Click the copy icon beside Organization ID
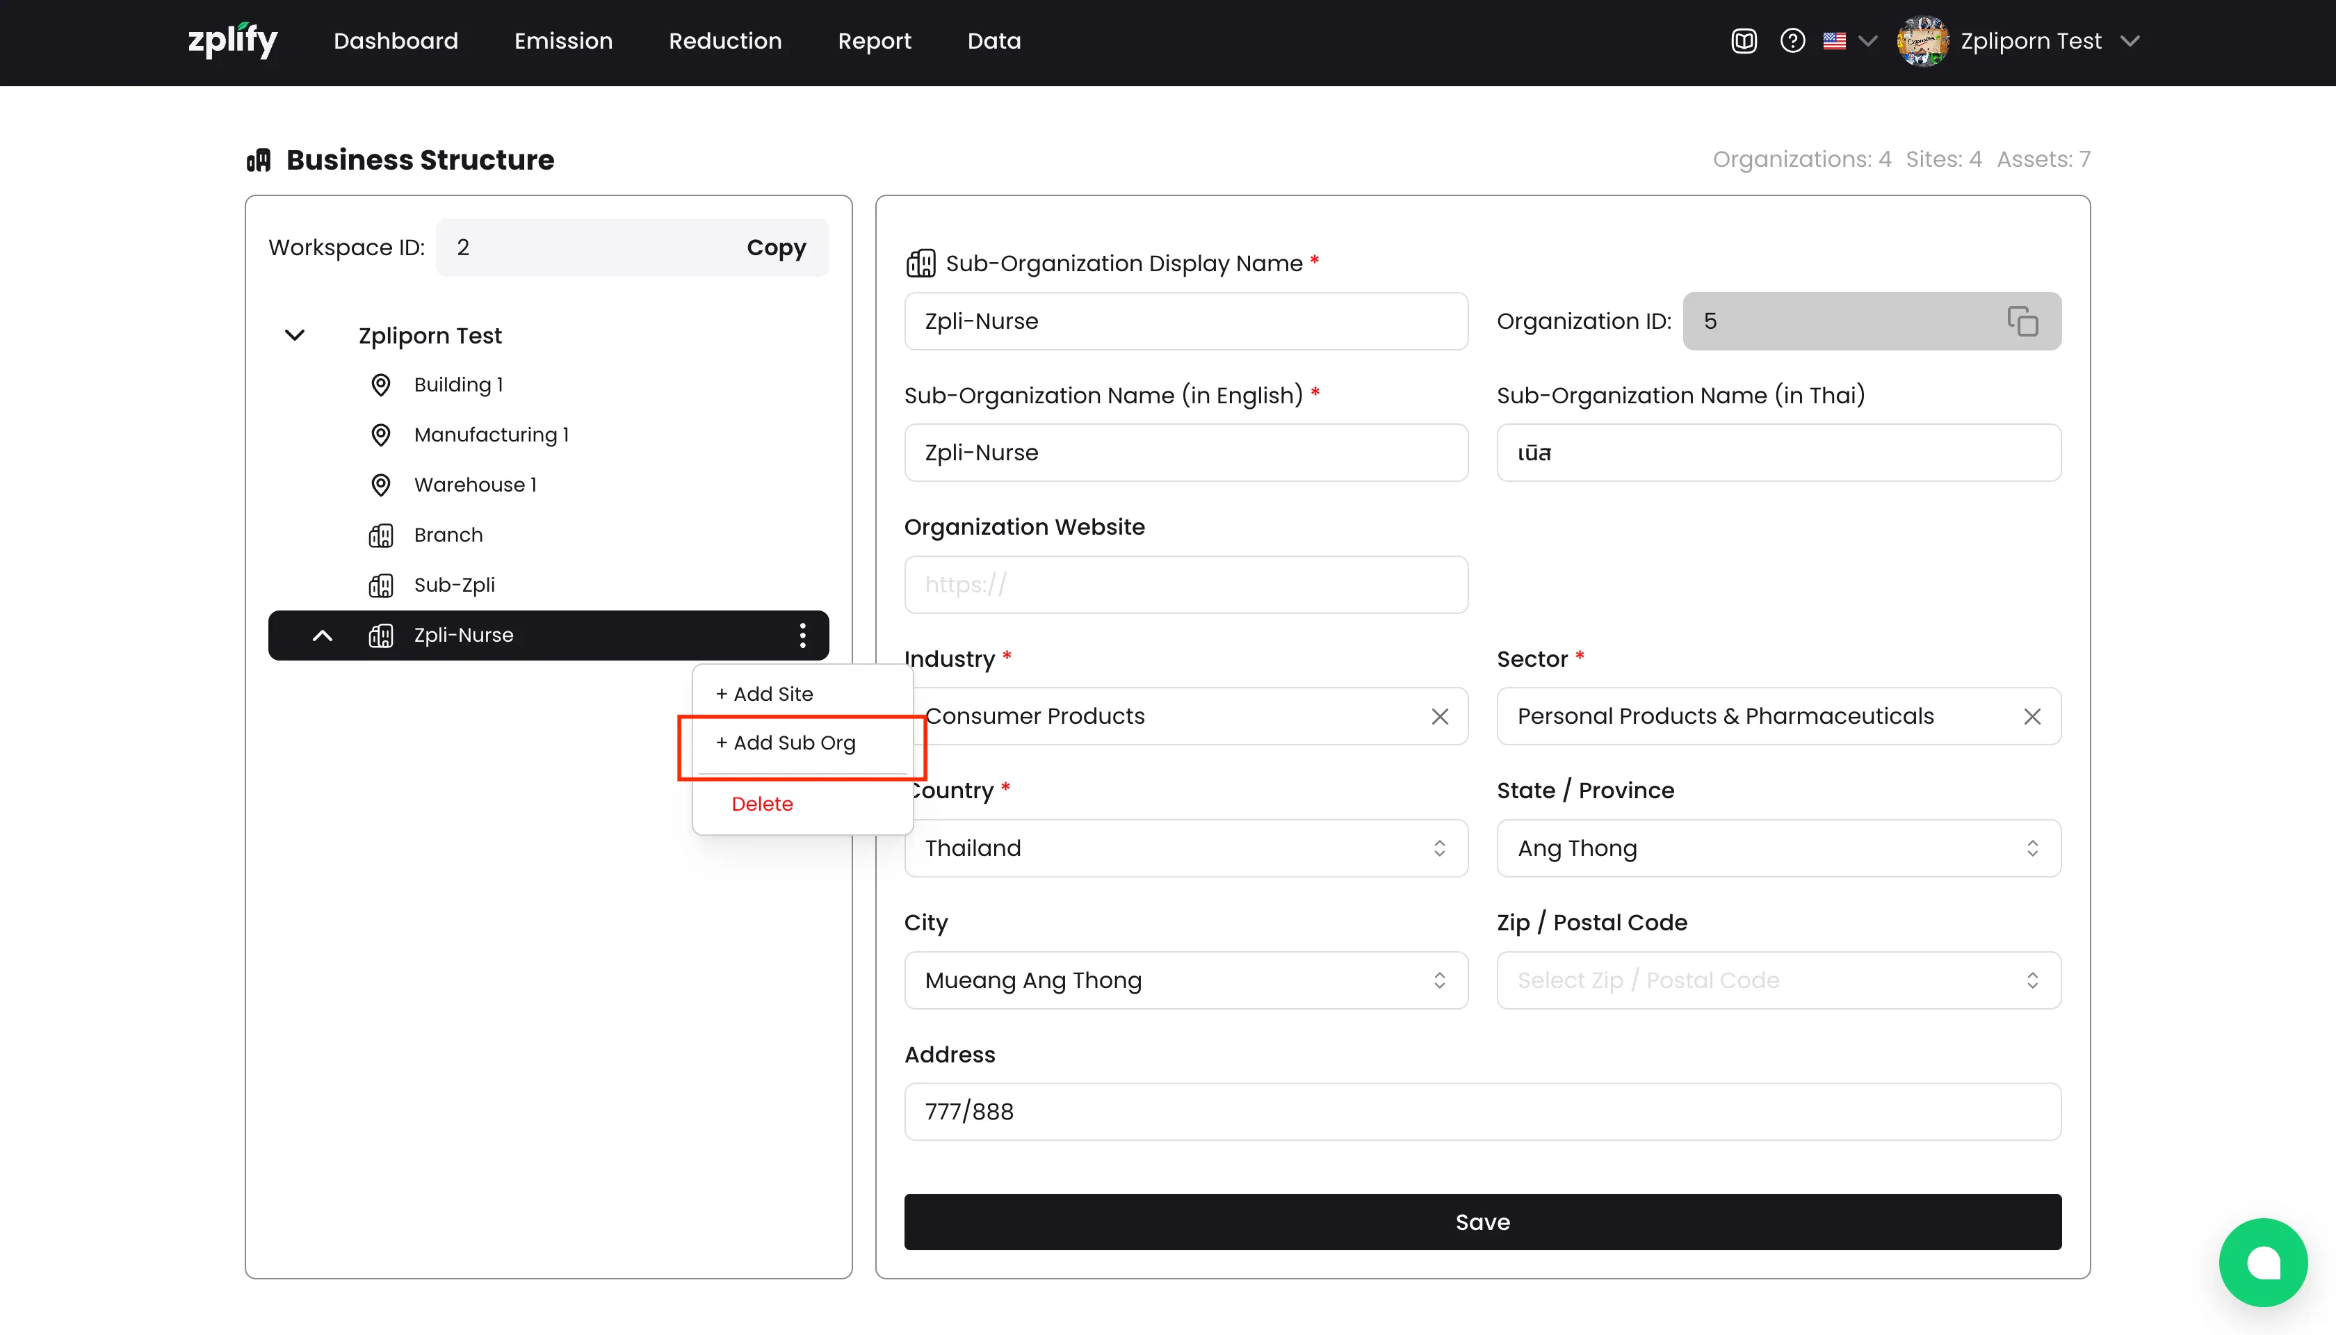Image resolution: width=2336 pixels, height=1335 pixels. point(2022,321)
